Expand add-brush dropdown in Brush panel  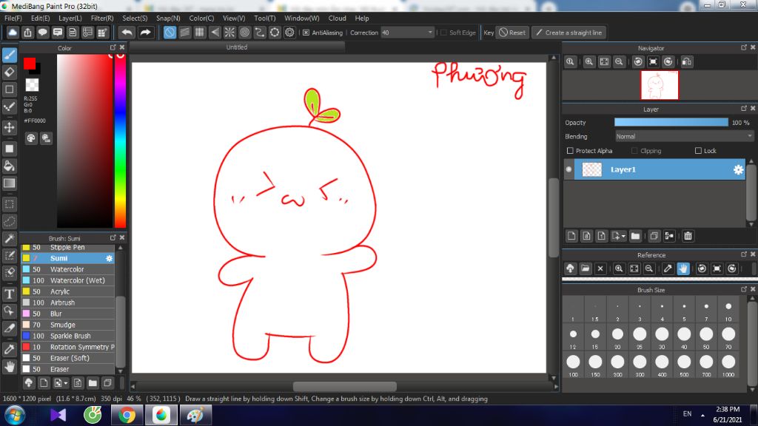click(66, 383)
